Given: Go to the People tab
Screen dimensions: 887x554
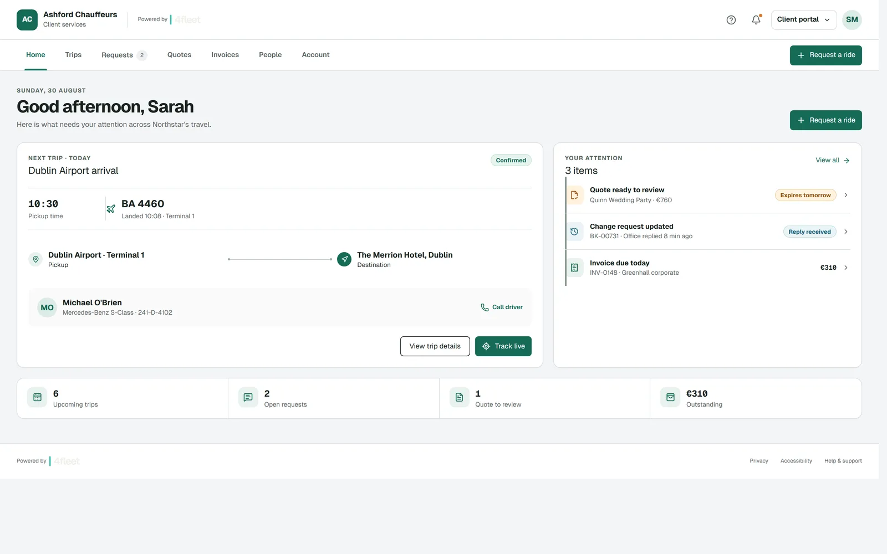Looking at the screenshot, I should tap(270, 55).
